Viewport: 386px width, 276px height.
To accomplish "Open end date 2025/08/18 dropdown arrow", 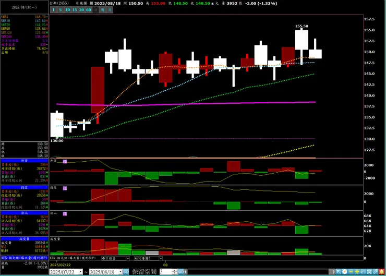I will [x=120, y=272].
